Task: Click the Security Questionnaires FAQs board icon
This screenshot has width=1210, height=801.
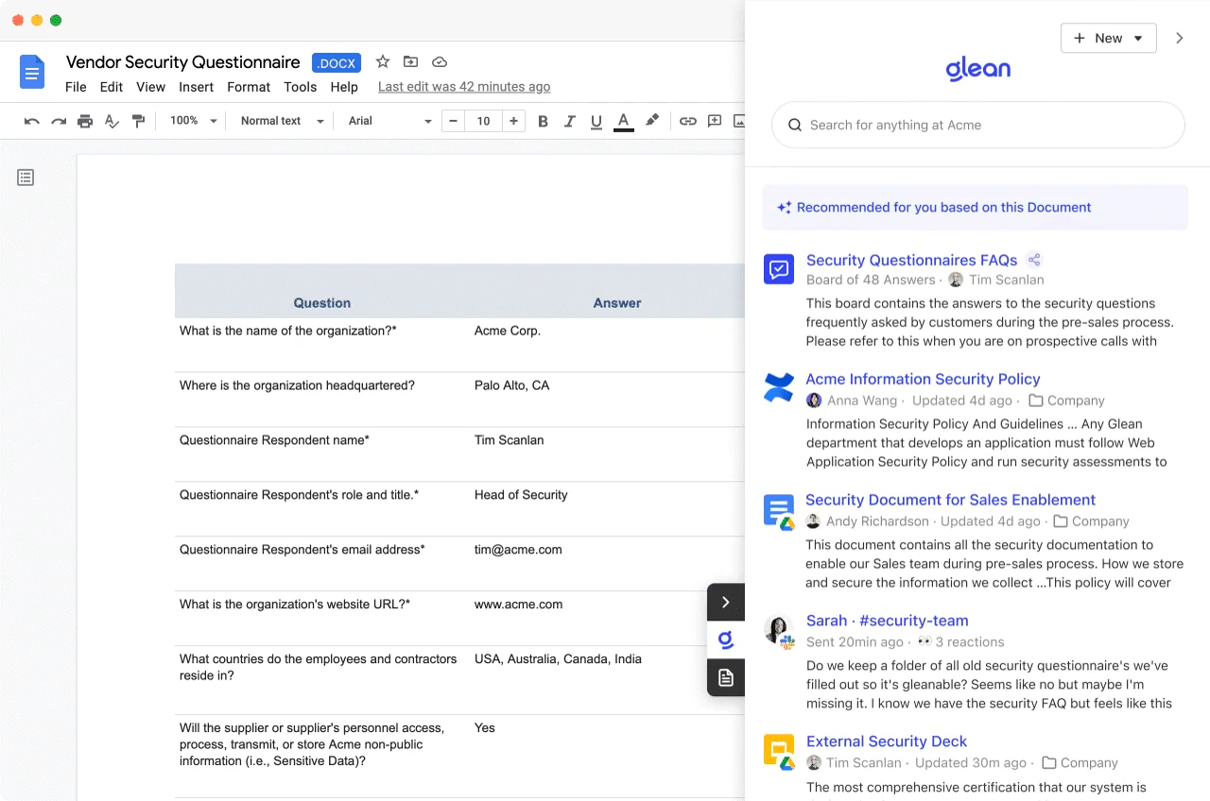Action: 779,269
